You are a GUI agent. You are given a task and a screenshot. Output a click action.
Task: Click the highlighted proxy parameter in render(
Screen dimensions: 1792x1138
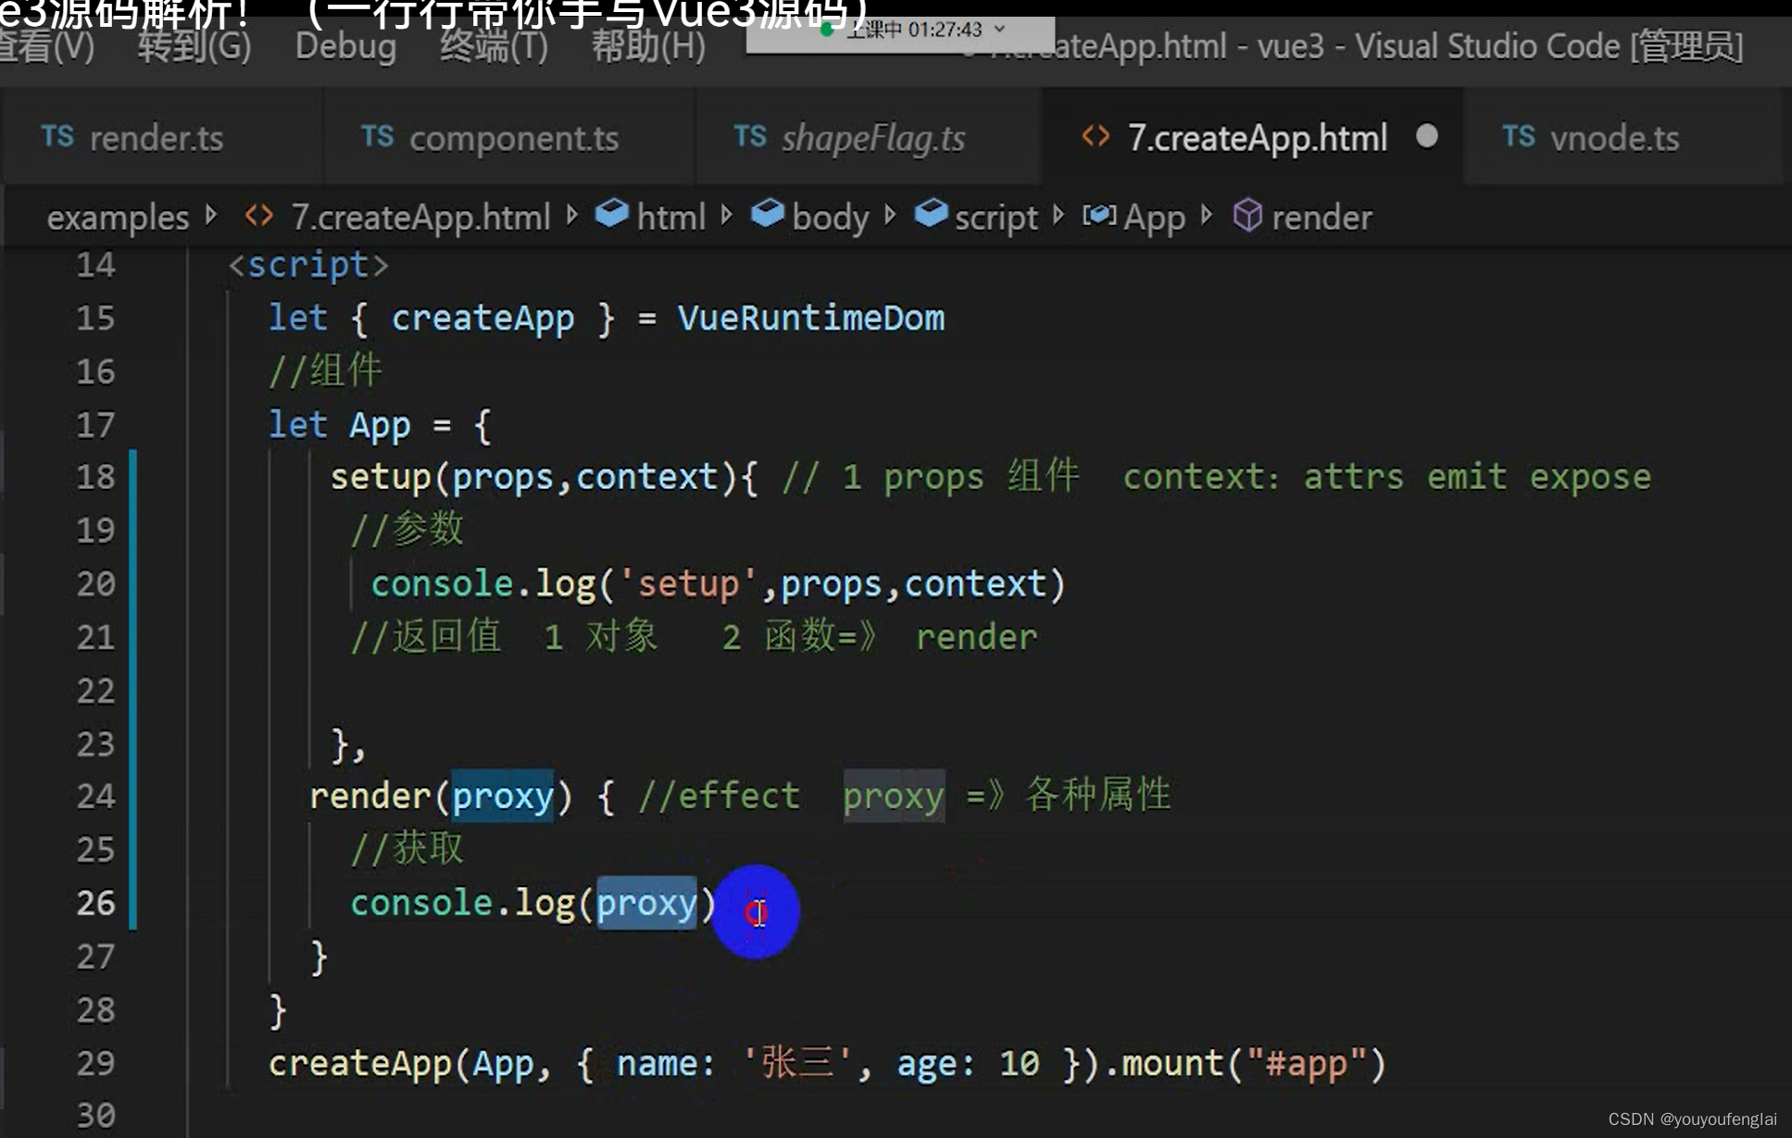502,796
